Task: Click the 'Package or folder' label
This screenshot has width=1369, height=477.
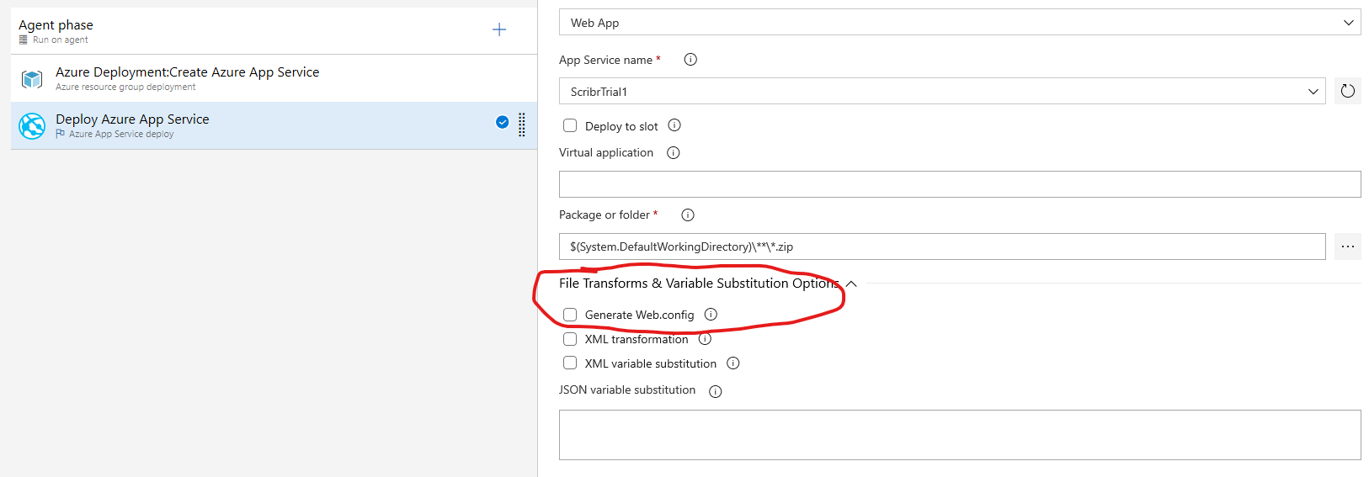Action: click(x=605, y=215)
